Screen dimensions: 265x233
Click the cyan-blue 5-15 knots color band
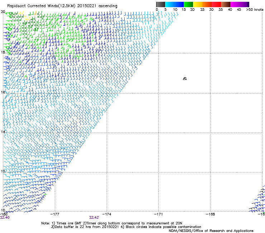coord(174,4)
